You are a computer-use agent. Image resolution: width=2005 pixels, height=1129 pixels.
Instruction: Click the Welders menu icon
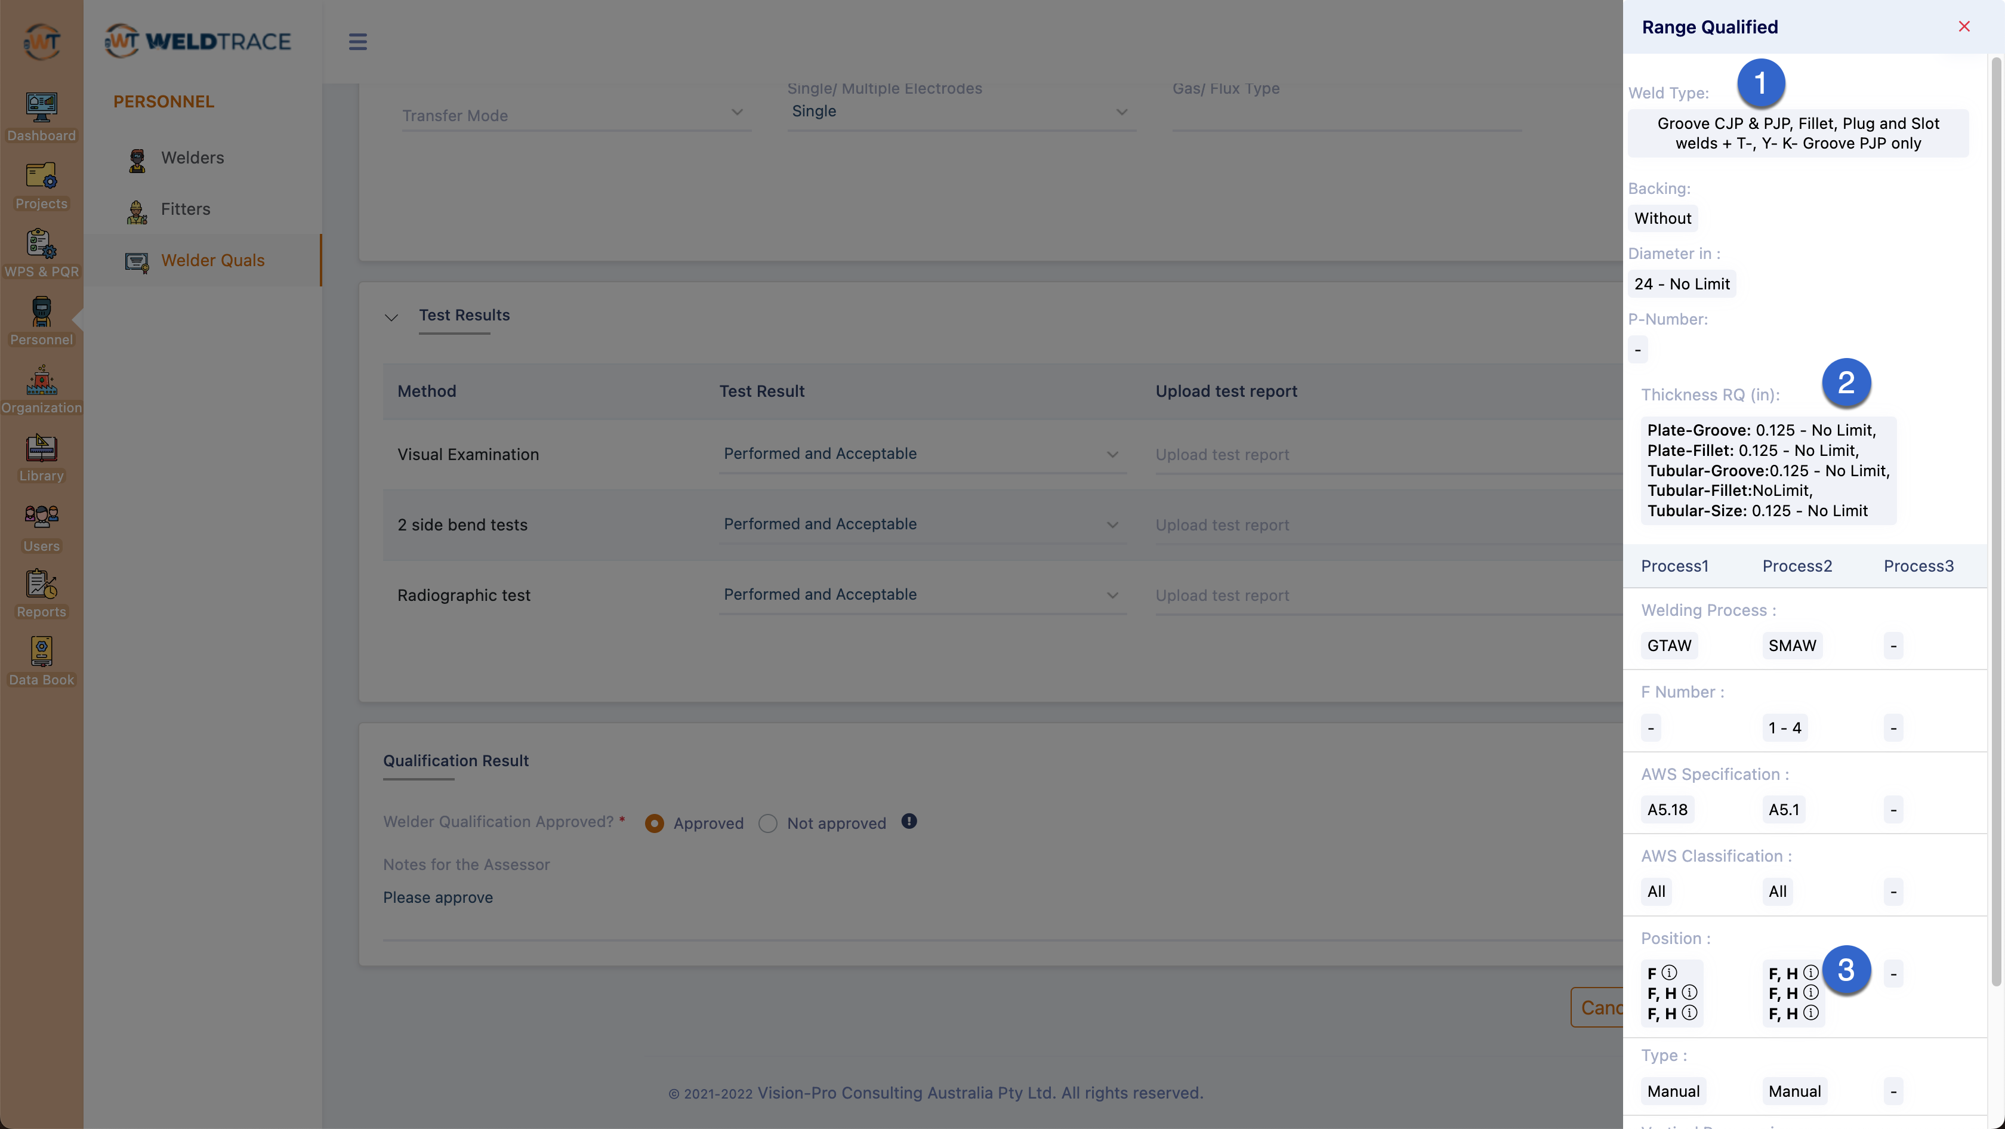click(x=137, y=159)
